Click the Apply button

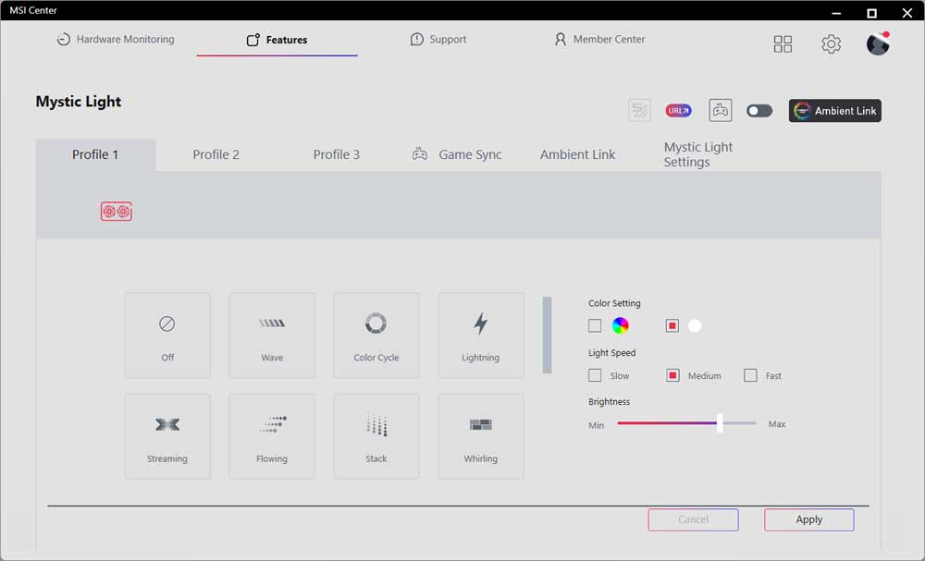tap(808, 519)
